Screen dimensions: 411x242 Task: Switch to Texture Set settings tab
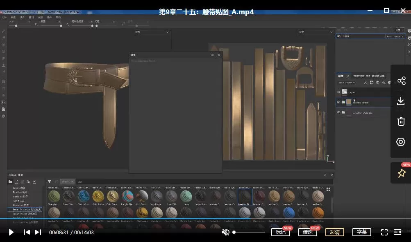(x=369, y=76)
